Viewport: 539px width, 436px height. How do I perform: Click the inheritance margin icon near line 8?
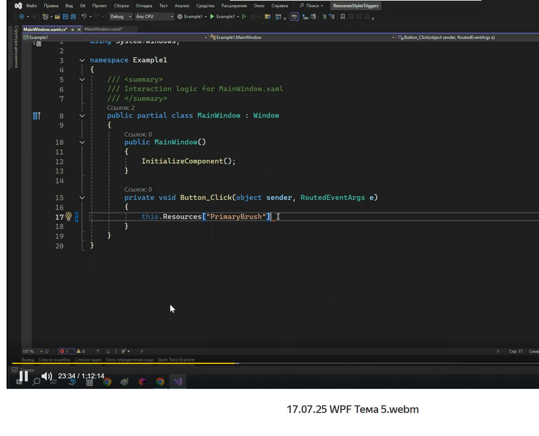[37, 116]
